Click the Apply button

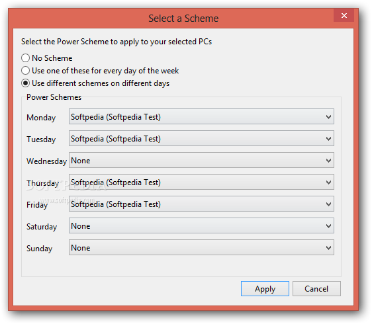point(265,289)
